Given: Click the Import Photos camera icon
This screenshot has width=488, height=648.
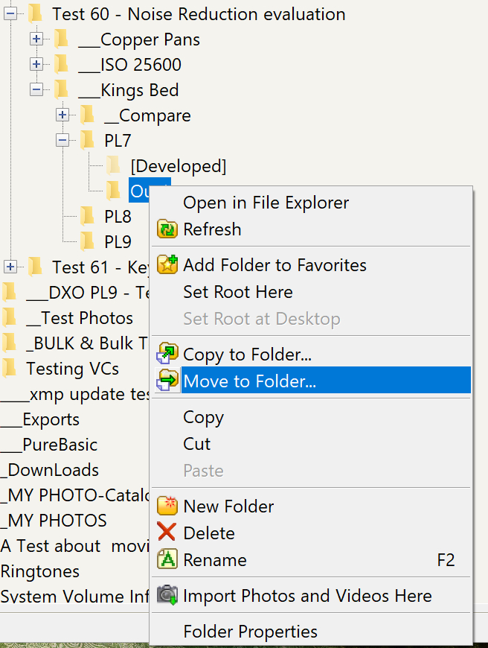Looking at the screenshot, I should [167, 596].
